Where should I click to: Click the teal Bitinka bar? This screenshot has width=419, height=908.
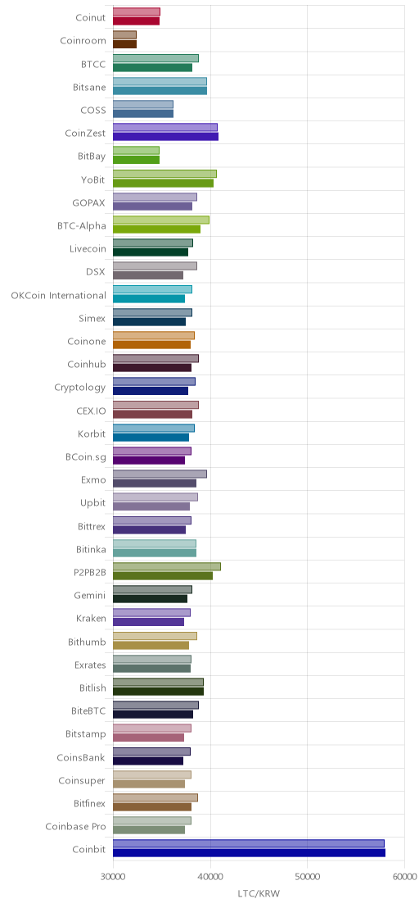(155, 552)
